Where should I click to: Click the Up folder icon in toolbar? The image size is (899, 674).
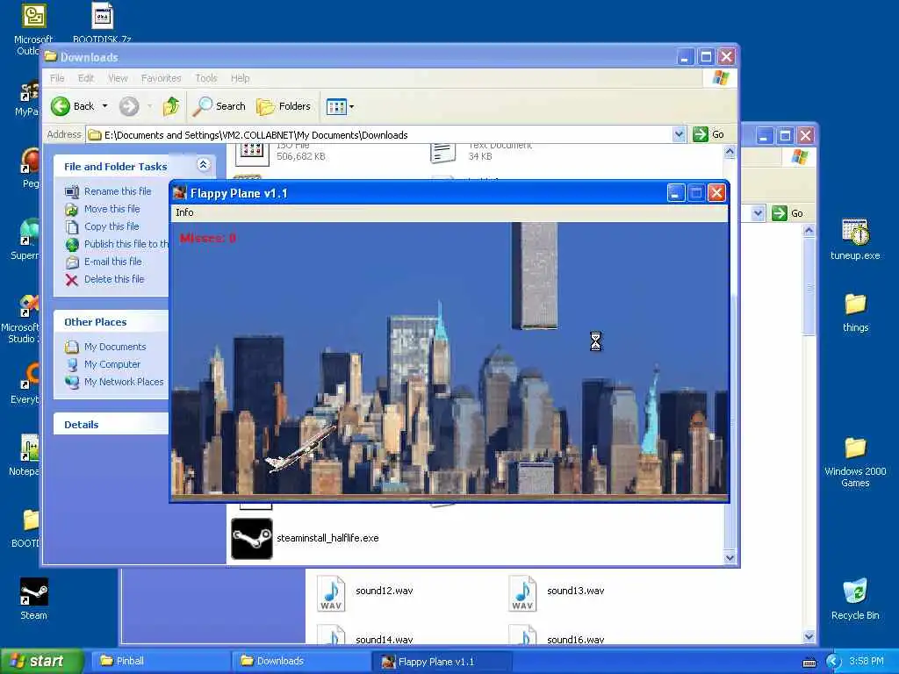(x=171, y=106)
